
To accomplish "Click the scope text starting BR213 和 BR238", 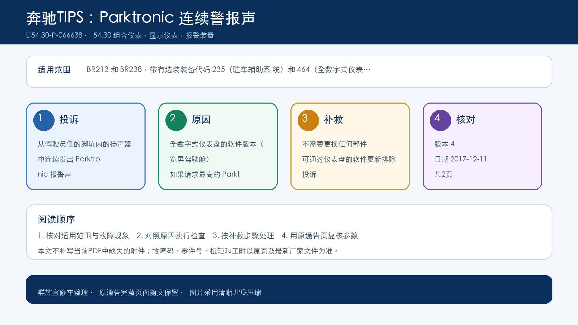I will tap(228, 70).
